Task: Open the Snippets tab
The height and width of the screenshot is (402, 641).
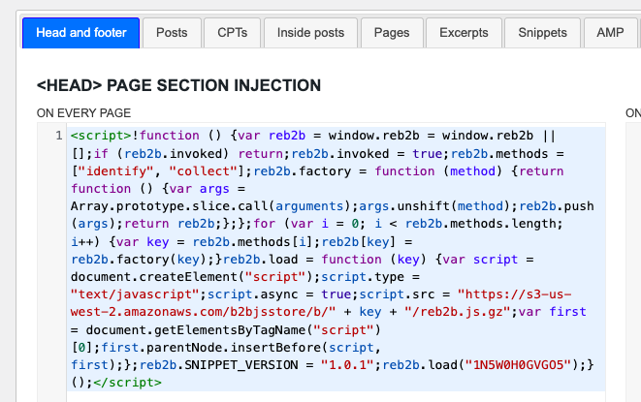Action: [x=543, y=33]
